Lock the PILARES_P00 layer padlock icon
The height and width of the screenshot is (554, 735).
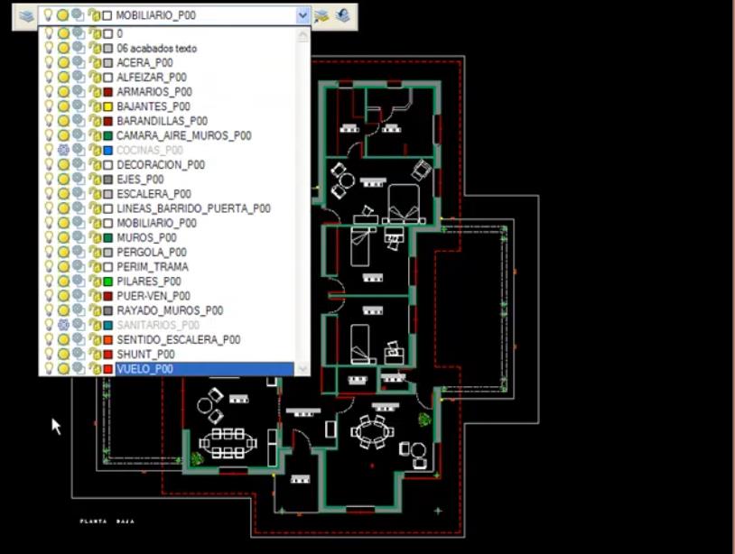[95, 281]
